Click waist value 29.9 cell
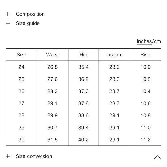This screenshot has height=167, width=167. pos(52,115)
